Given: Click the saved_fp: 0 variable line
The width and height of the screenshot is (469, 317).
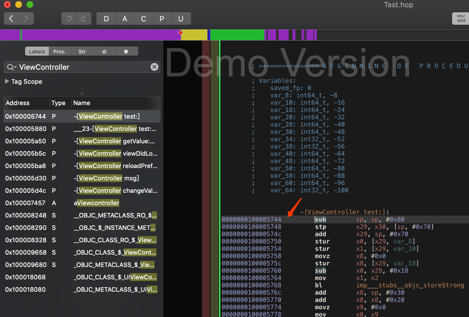Looking at the screenshot, I should coord(291,88).
